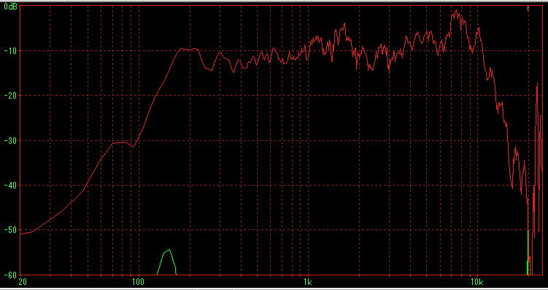This screenshot has width=548, height=290.
Task: Click the 100 Hz frequency axis label
Action: [139, 282]
